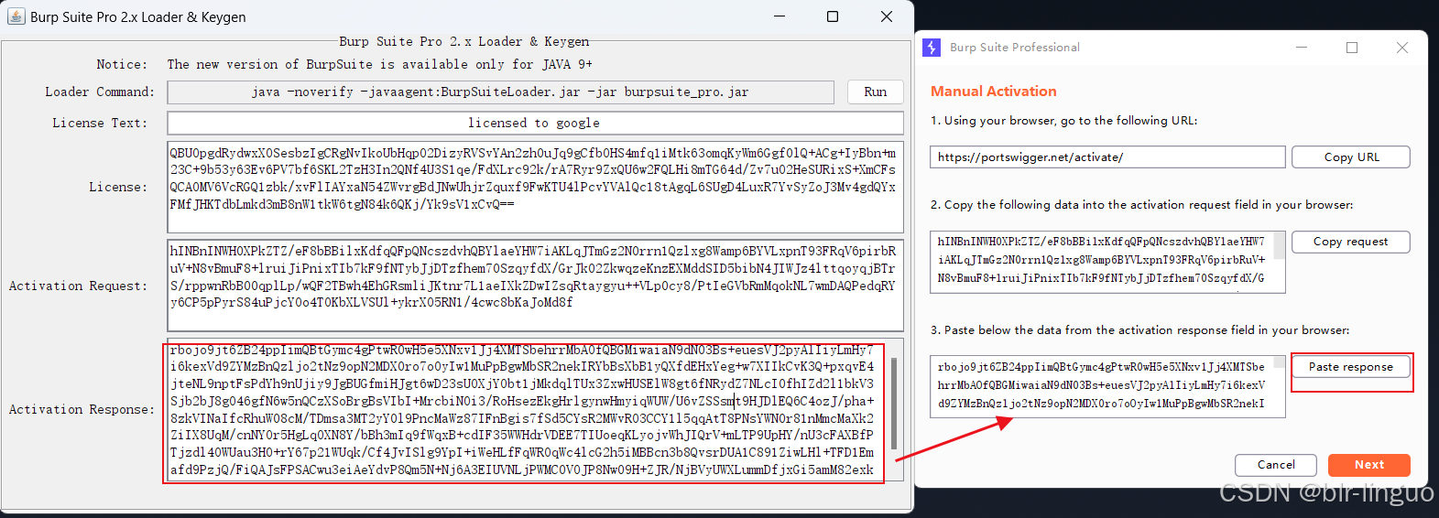Click the step 3 paste response instruction text
The width and height of the screenshot is (1439, 518).
[1139, 330]
